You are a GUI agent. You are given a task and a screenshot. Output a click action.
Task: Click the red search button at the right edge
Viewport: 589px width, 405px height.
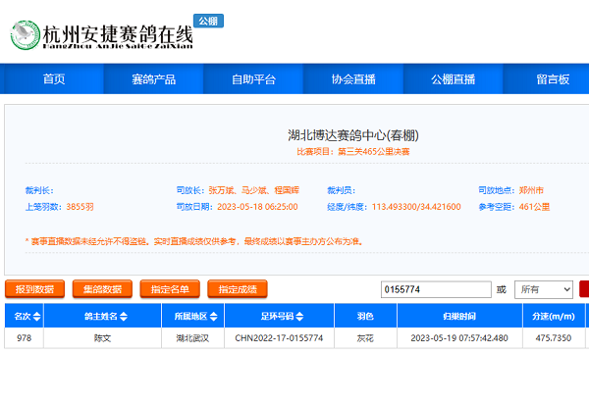point(584,289)
